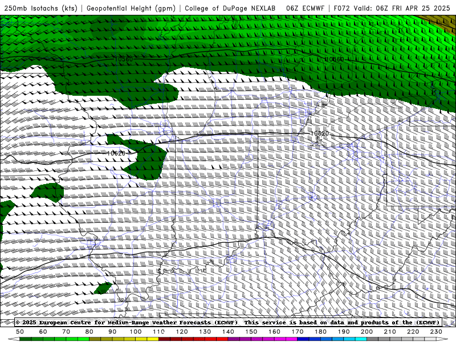Image resolution: width=456 pixels, height=342 pixels.
Task: Click the right-hand '10560' height contour label
Action: [335, 59]
